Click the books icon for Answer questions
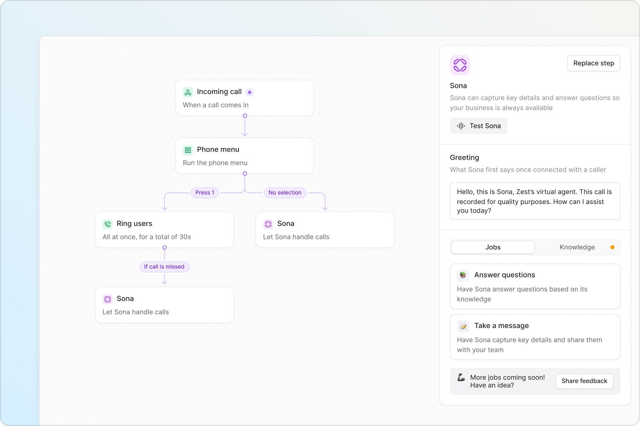The width and height of the screenshot is (640, 426). (463, 275)
